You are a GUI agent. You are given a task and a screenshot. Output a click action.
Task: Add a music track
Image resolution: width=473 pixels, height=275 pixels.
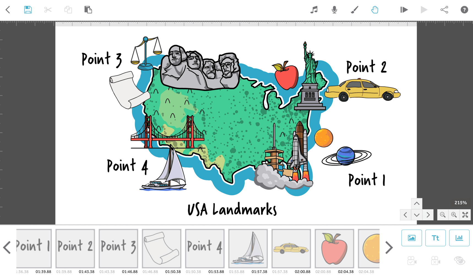314,10
